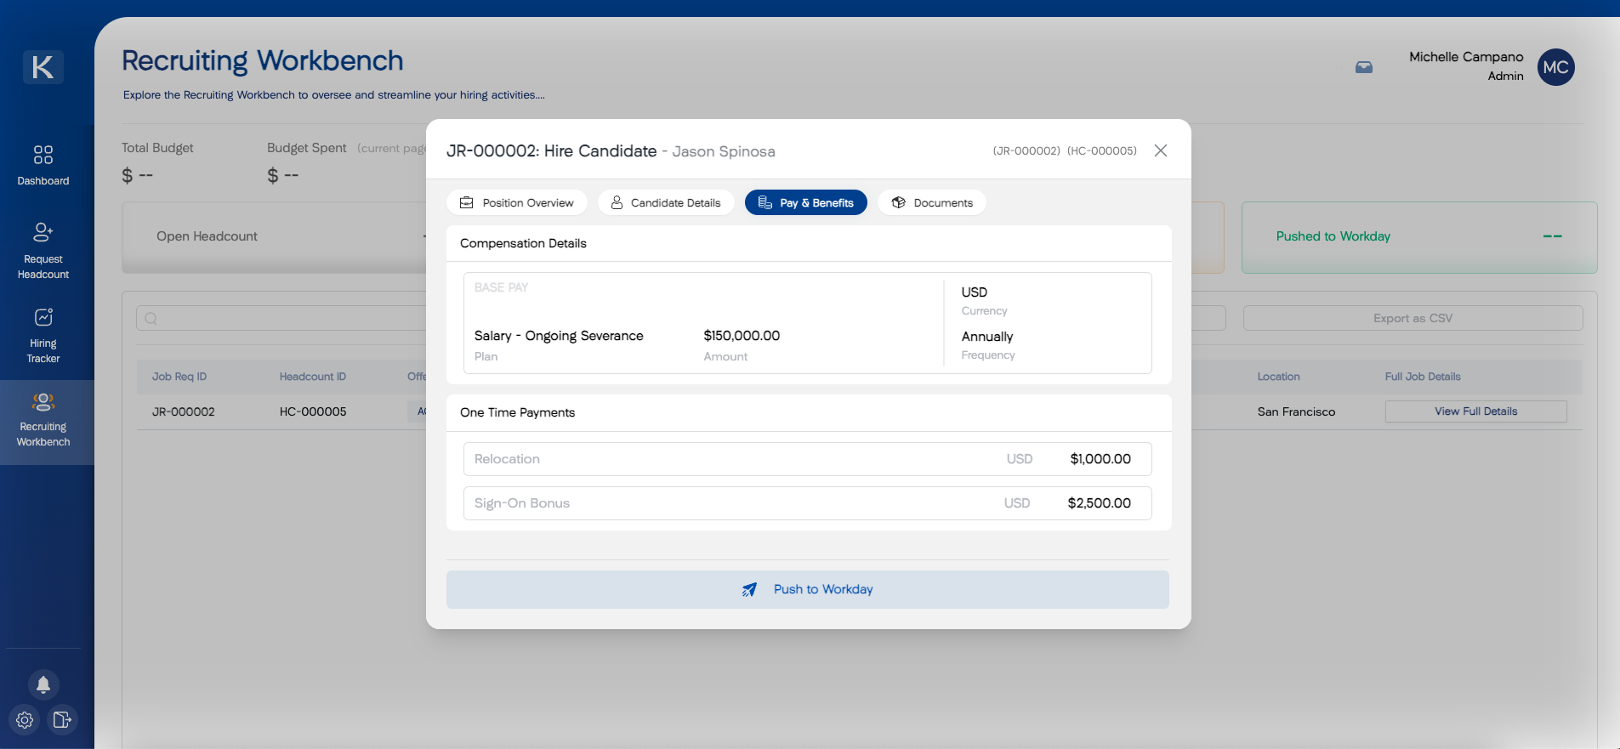Close the Hire Candidate dialog
Image resolution: width=1620 pixels, height=749 pixels.
pos(1161,150)
